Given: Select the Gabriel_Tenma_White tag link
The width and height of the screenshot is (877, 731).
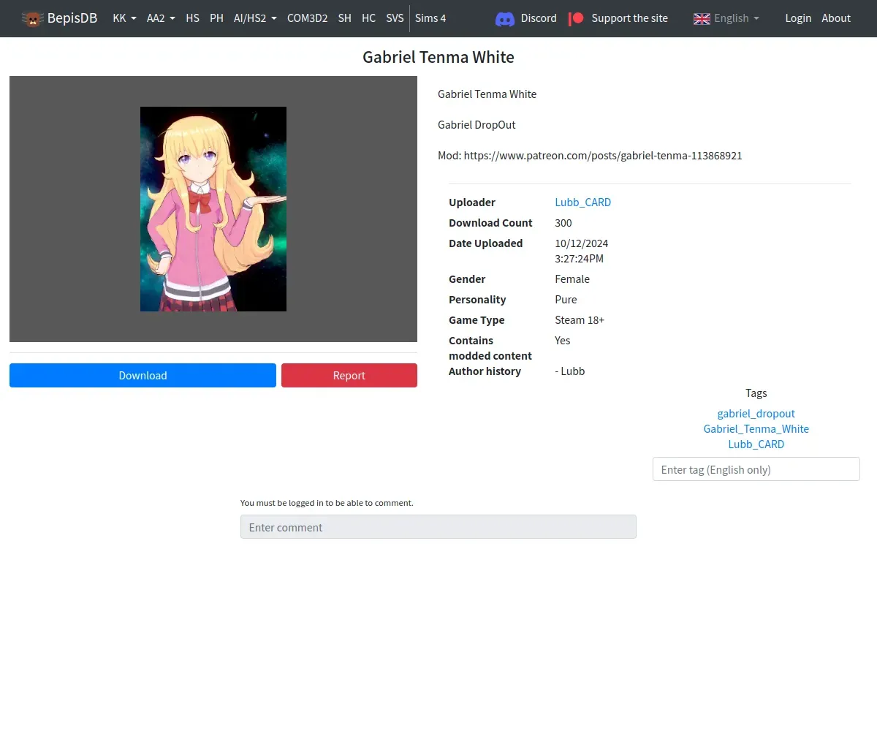Looking at the screenshot, I should click(756, 429).
